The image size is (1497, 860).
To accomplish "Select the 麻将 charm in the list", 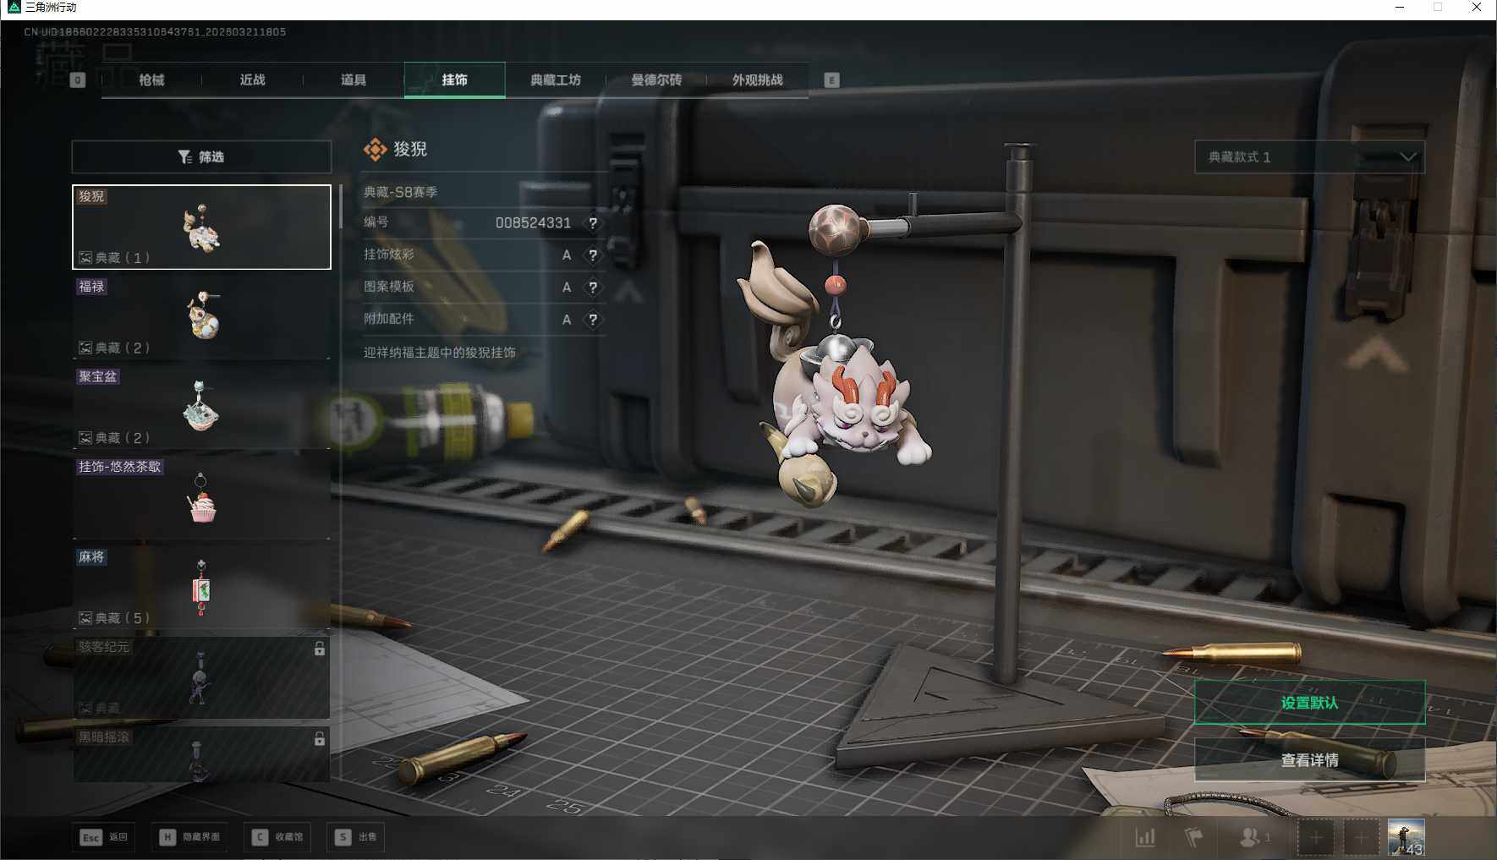I will 201,588.
